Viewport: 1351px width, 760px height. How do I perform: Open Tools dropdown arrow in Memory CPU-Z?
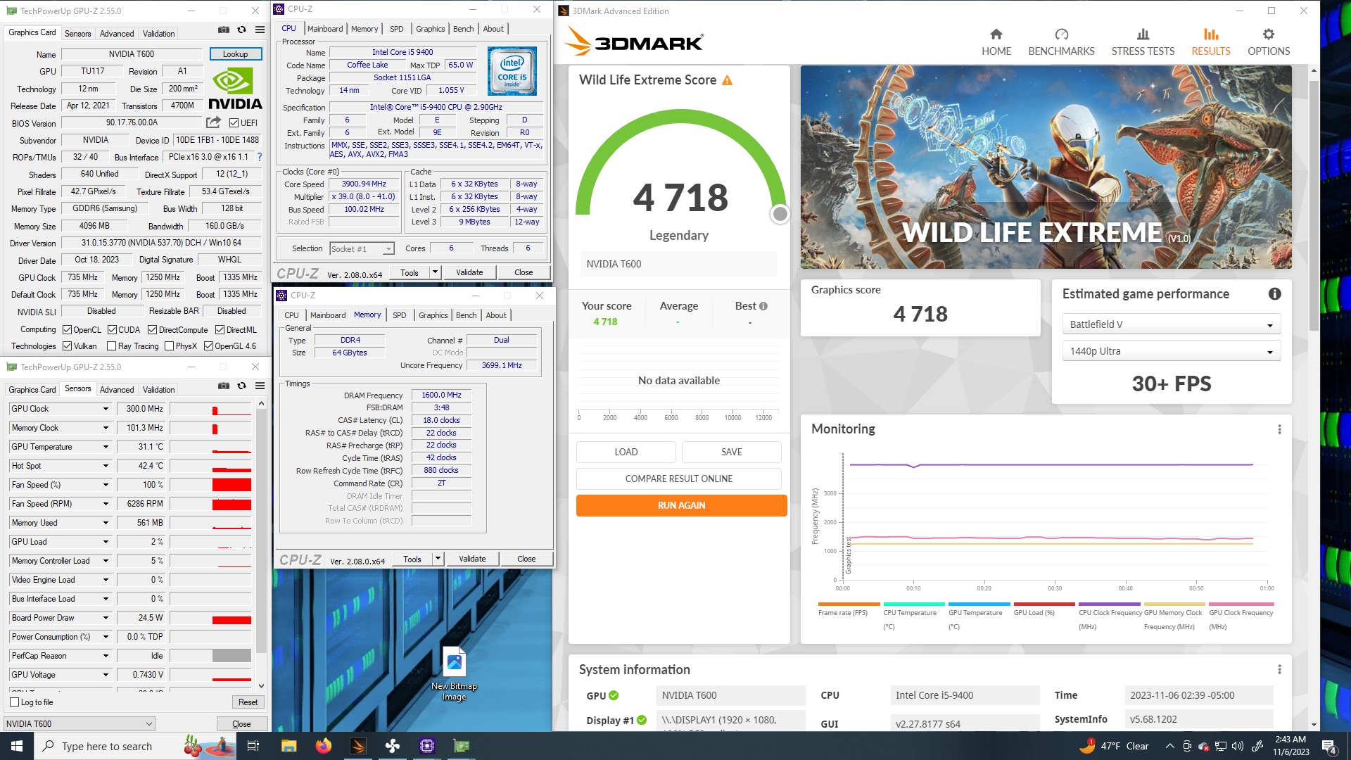pos(438,559)
